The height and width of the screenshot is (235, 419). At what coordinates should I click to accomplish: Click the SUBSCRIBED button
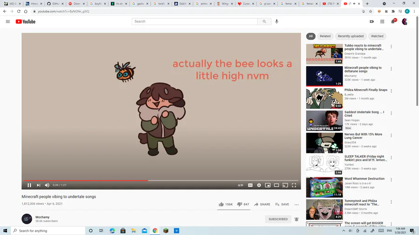click(278, 219)
